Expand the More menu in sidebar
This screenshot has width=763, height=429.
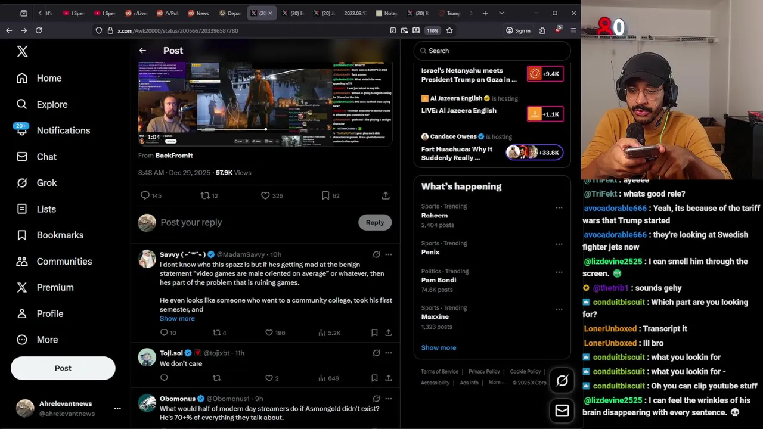tap(38, 340)
